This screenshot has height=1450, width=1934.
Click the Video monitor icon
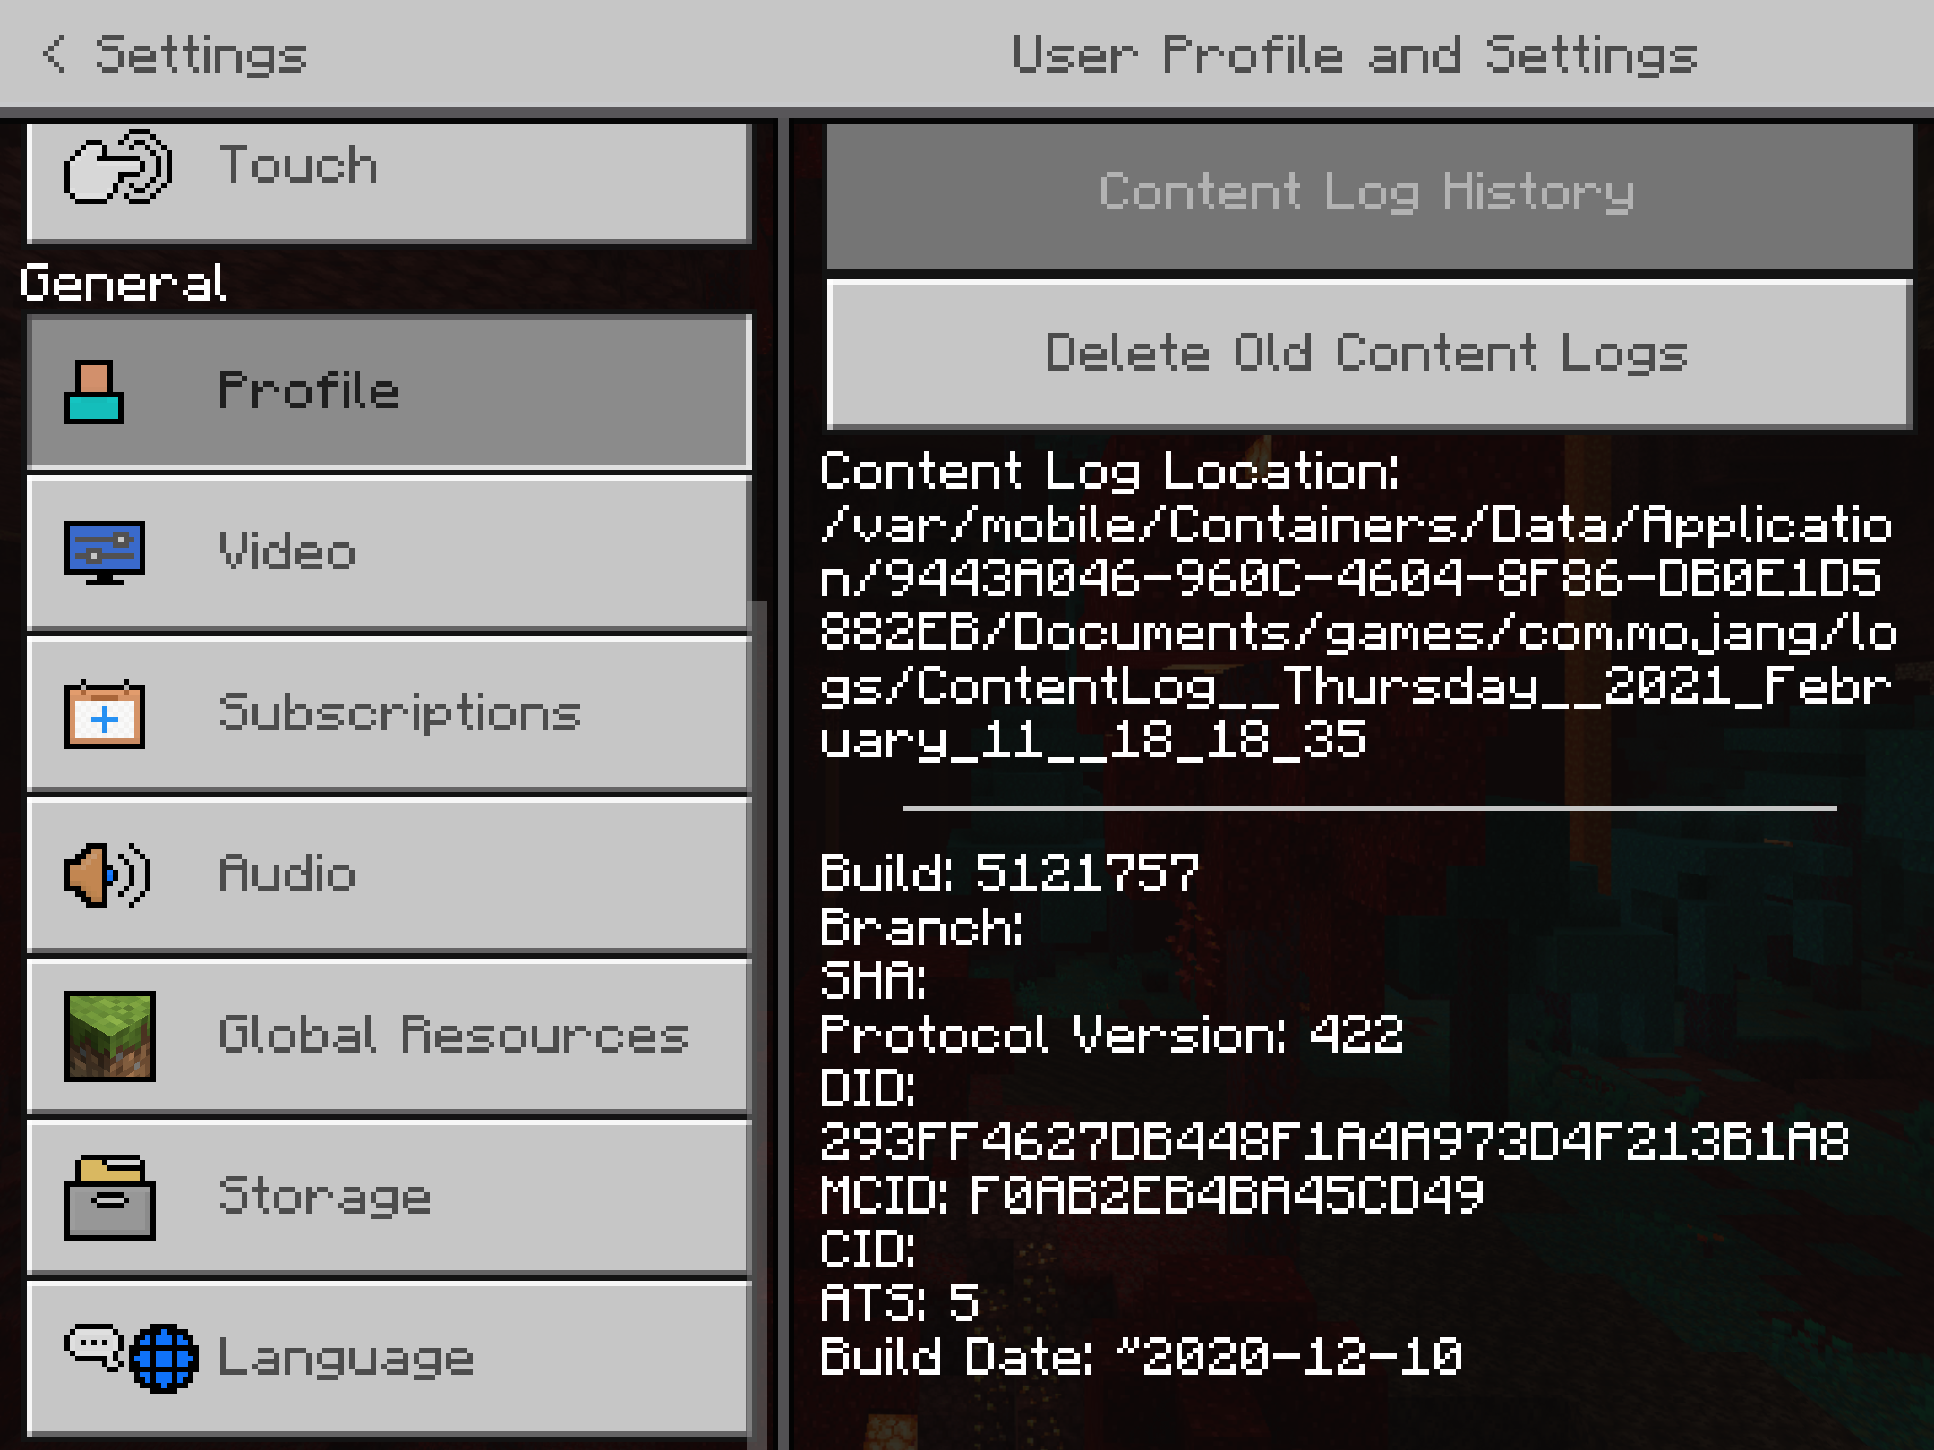[105, 552]
